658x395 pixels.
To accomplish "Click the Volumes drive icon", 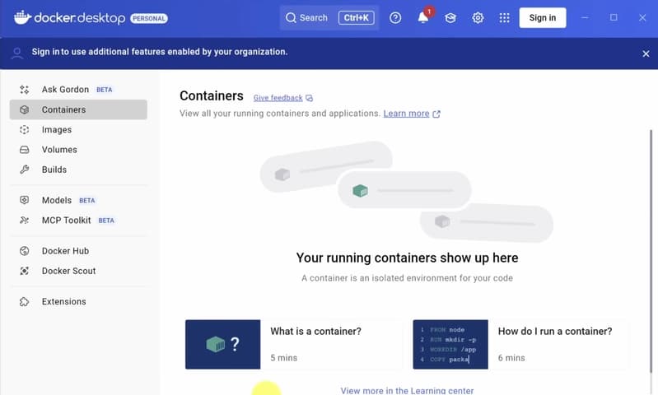I will pos(25,150).
